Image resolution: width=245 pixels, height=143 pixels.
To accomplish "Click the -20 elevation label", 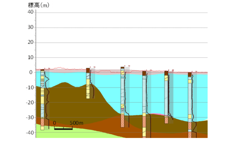I will click(30, 102).
